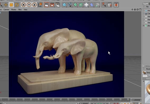150x104 pixels.
Task: Add a HyperNURBS object
Action: (x=75, y=5)
